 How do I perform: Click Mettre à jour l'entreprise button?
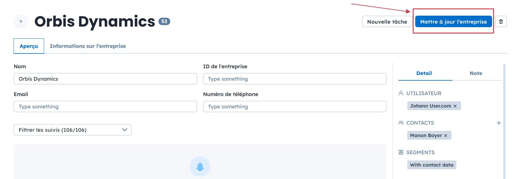[453, 22]
